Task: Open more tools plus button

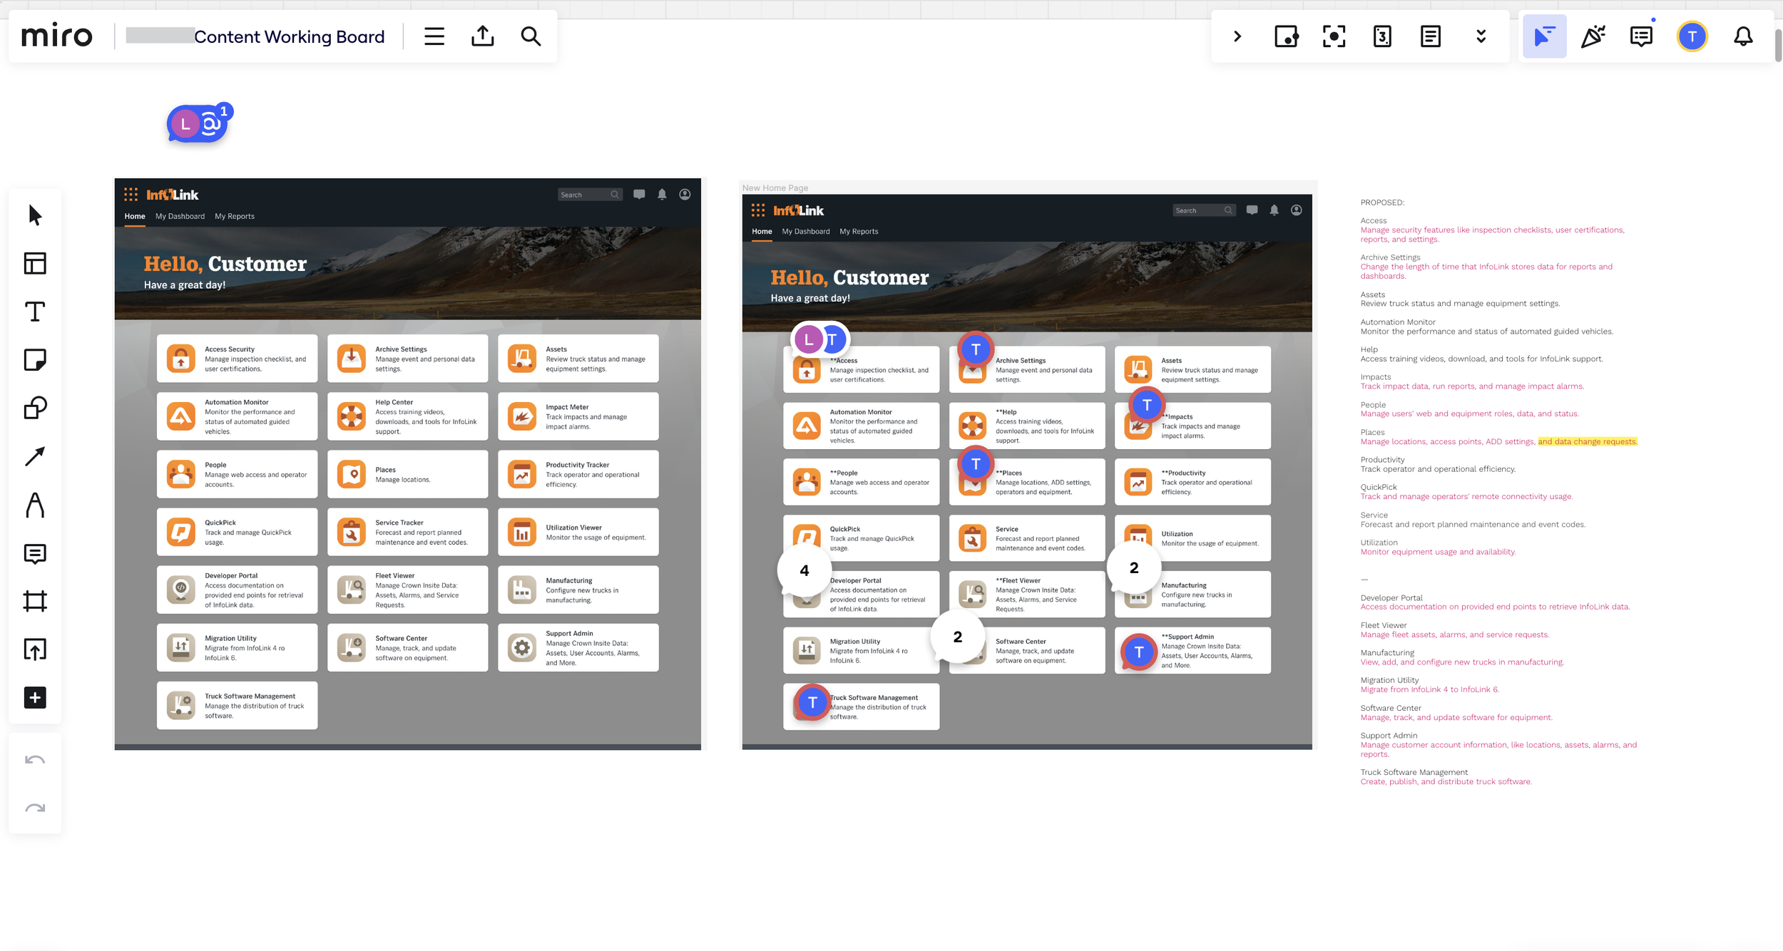Action: click(35, 697)
